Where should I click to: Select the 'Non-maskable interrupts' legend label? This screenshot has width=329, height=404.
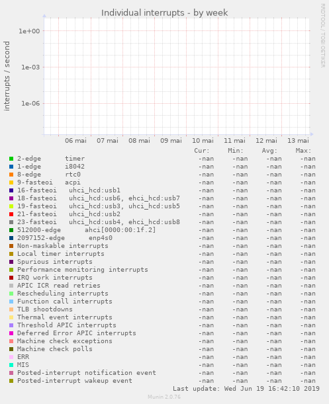click(x=63, y=246)
